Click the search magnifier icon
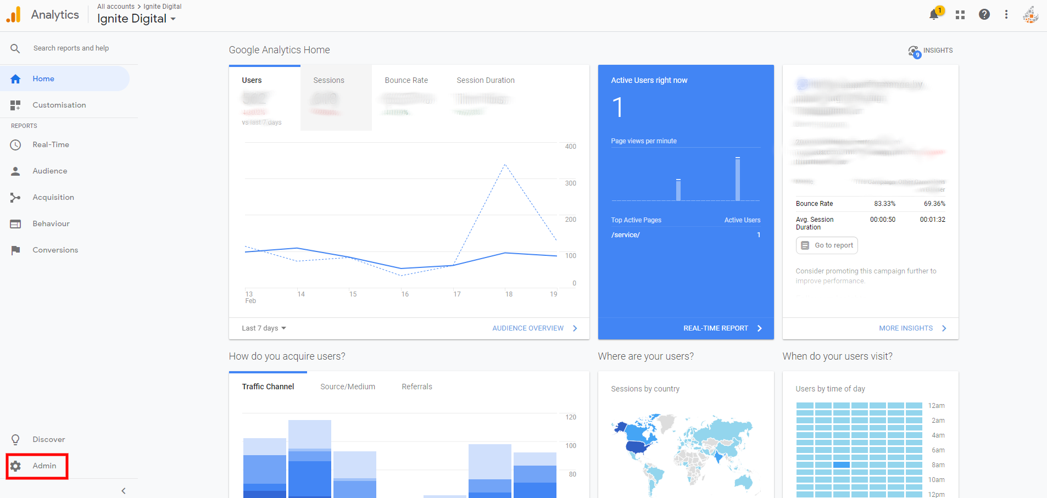 pyautogui.click(x=15, y=48)
